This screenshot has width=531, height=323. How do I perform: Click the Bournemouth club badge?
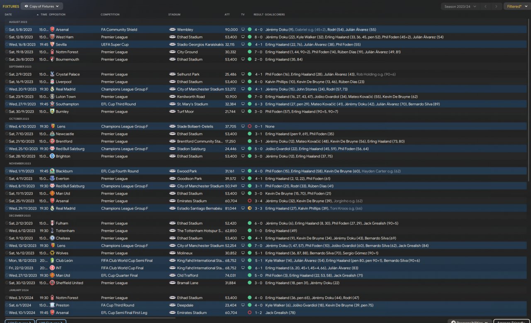[x=52, y=59]
